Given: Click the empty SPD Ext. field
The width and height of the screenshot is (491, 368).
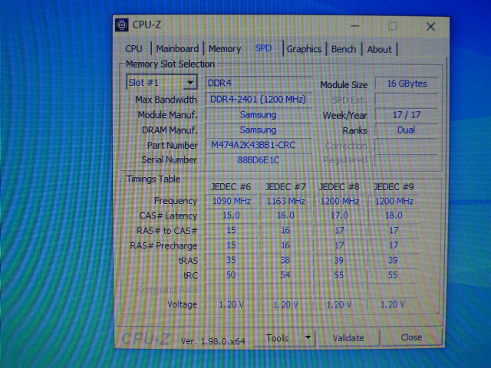Looking at the screenshot, I should pyautogui.click(x=407, y=100).
